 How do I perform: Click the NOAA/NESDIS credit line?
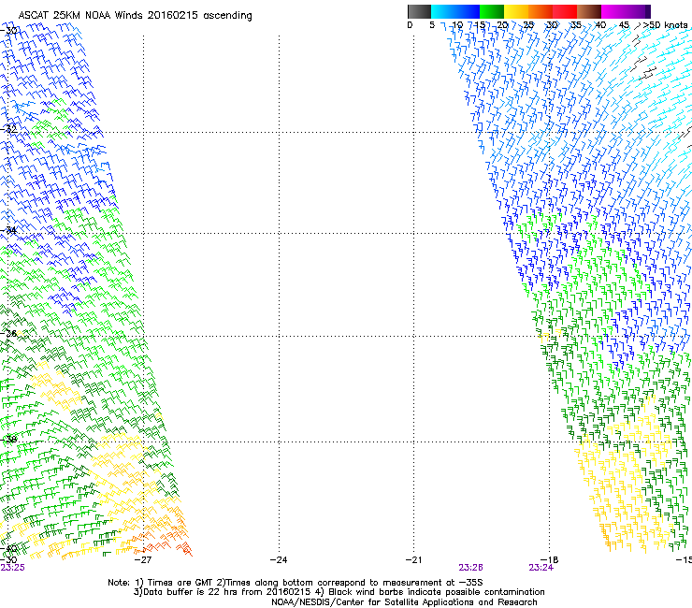404,602
